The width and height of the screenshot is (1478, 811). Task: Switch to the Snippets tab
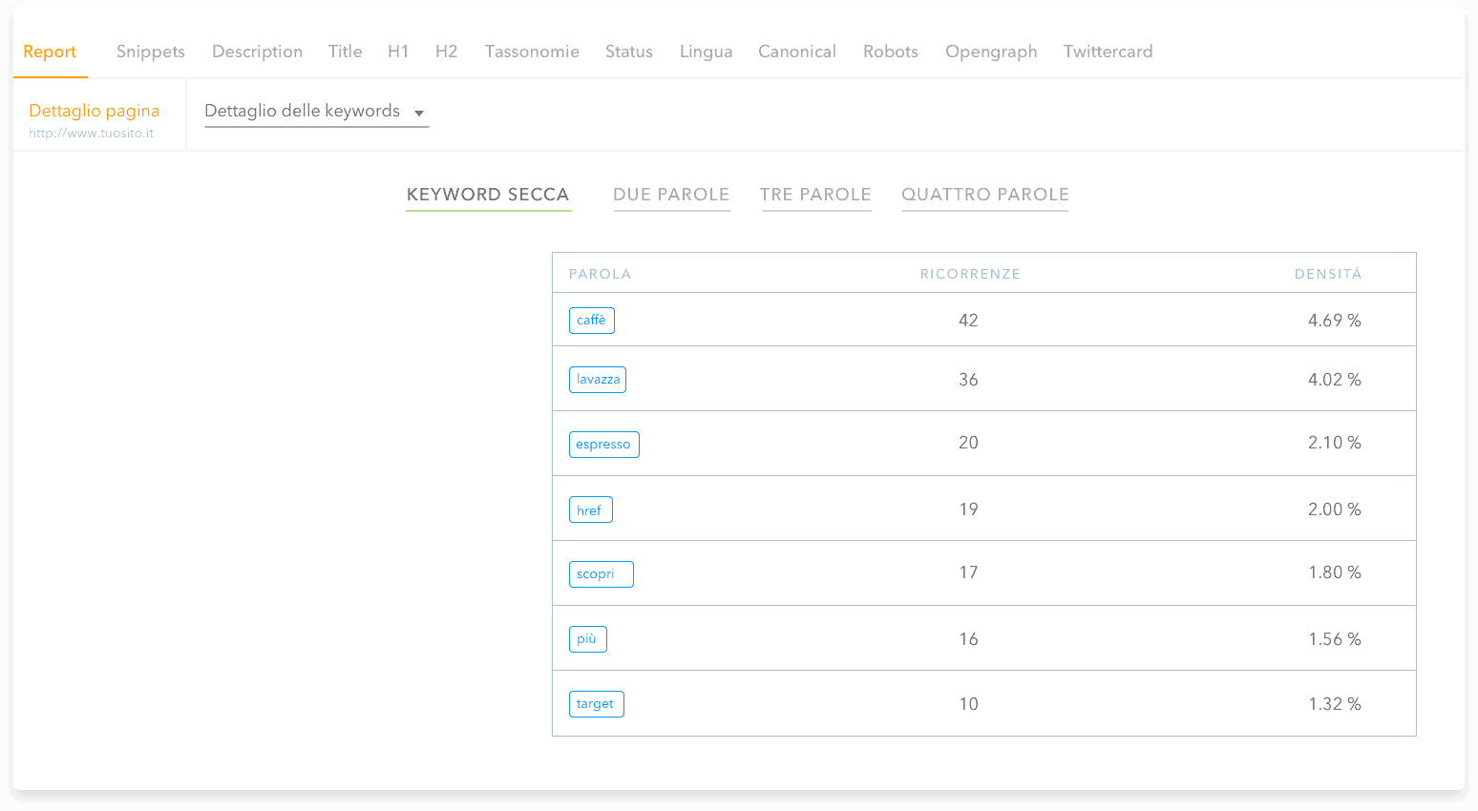click(151, 52)
